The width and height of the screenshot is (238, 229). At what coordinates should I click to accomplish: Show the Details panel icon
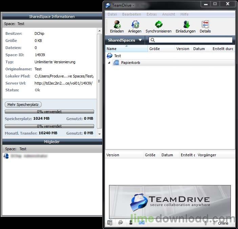tap(205, 25)
